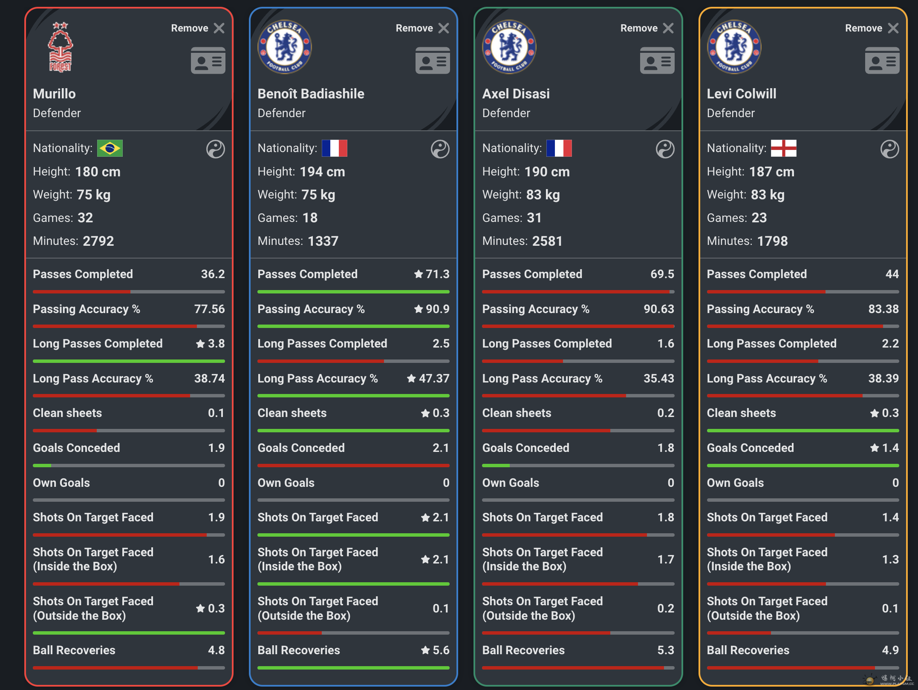Open Benoît Badiashile's profile card icon

(x=433, y=61)
